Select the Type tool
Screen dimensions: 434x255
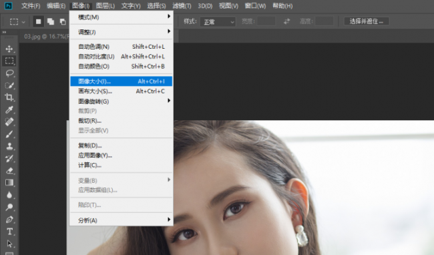pos(9,232)
